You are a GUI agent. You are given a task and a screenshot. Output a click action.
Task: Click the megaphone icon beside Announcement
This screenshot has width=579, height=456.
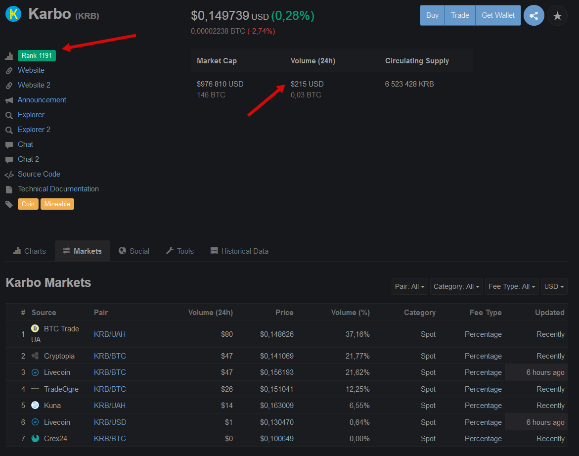point(9,100)
